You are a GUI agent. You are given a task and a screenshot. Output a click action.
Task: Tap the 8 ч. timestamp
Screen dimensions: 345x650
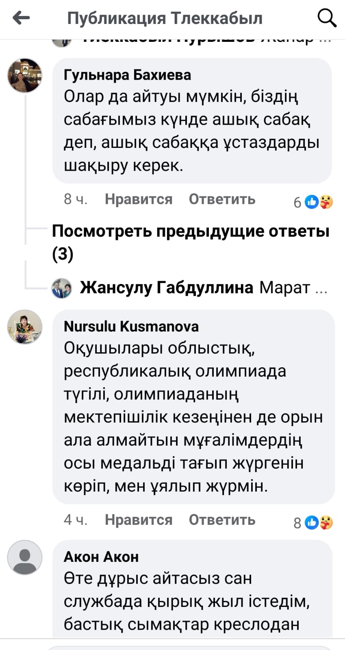point(76,199)
